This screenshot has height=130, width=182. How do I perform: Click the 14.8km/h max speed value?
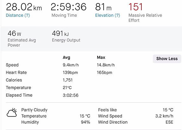(x=106, y=65)
